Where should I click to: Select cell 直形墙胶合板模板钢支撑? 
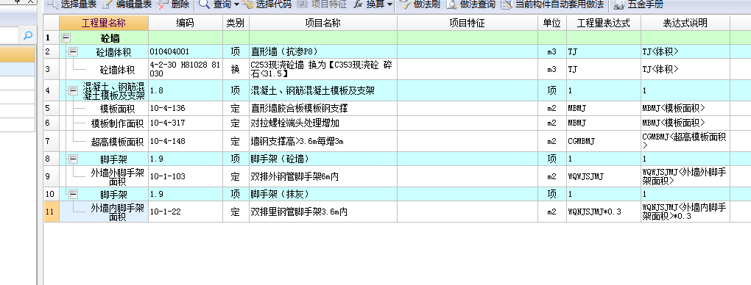click(x=322, y=109)
